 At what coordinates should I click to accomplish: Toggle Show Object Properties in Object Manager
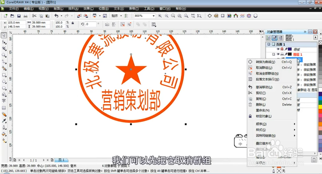point(269,38)
